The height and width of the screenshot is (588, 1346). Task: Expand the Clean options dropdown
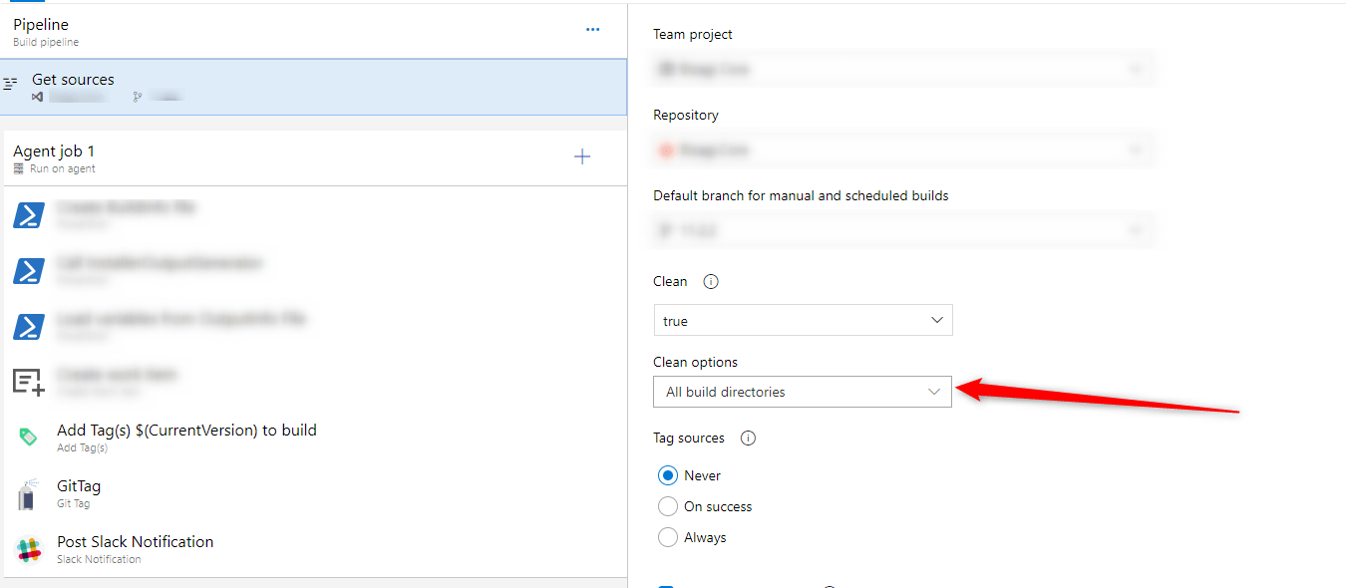click(x=803, y=392)
